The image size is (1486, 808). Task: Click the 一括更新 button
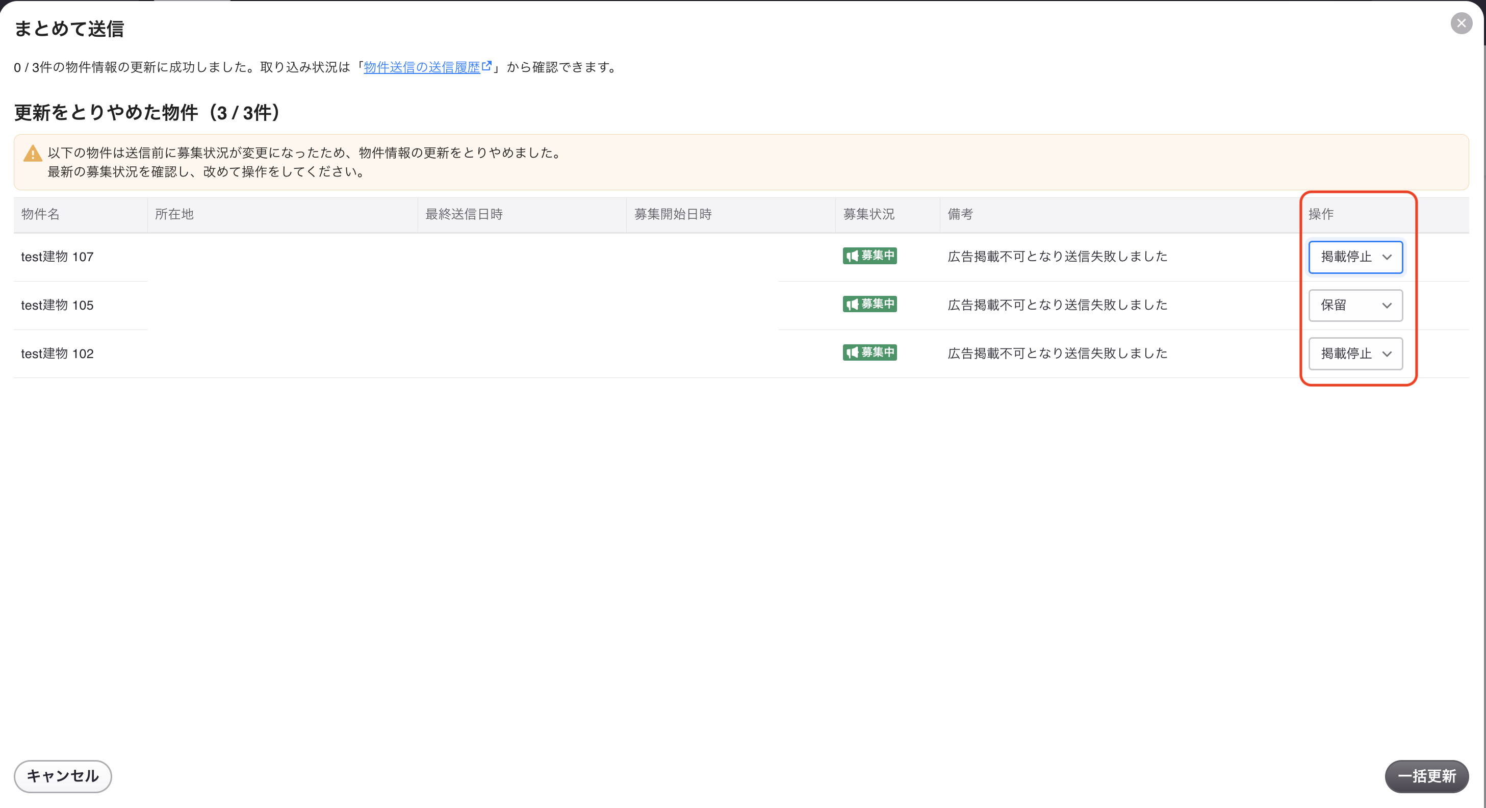coord(1426,776)
